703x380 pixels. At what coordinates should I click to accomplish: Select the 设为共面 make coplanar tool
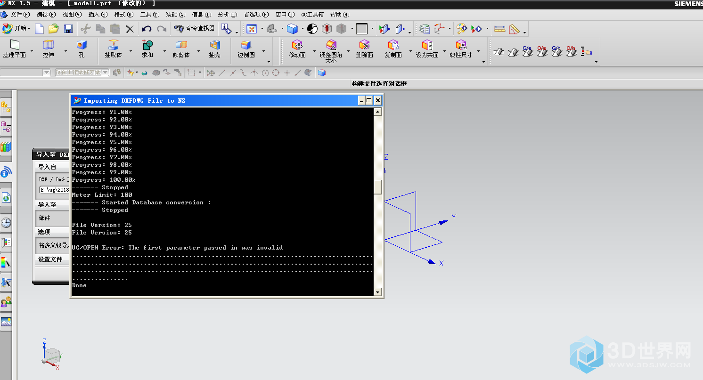point(427,49)
